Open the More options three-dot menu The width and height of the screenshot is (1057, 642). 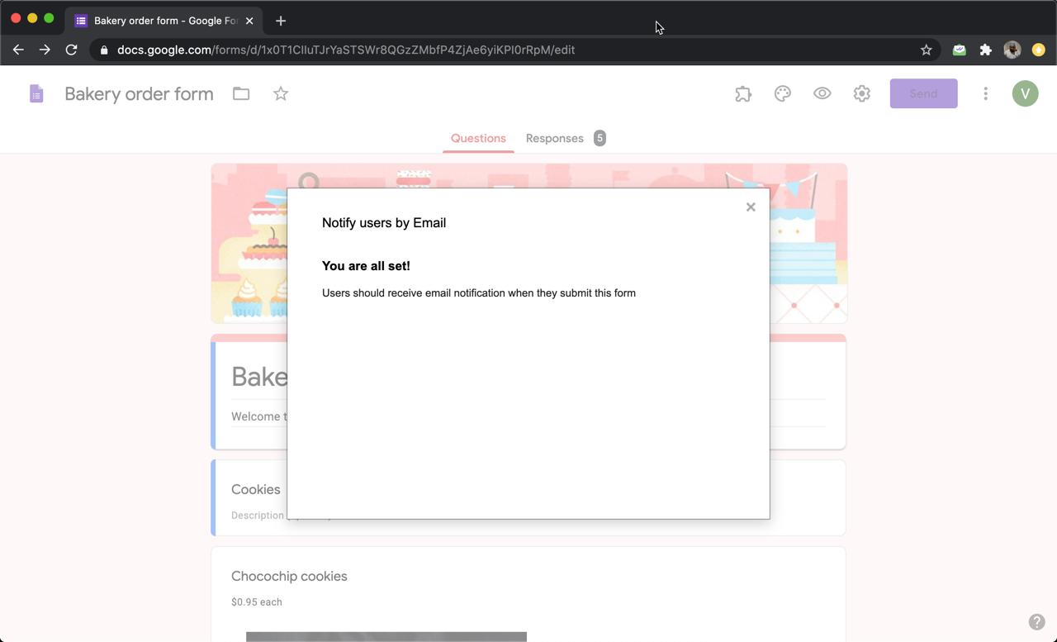985,93
